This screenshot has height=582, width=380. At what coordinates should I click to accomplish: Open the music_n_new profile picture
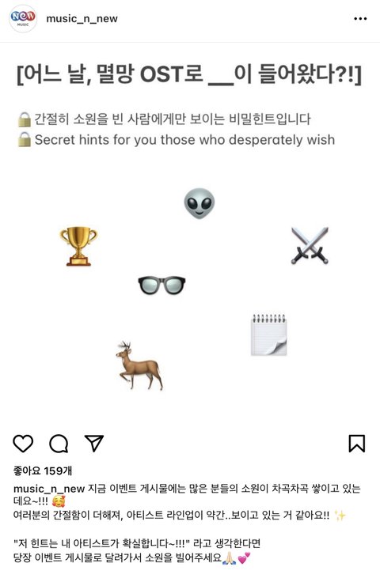click(x=23, y=18)
